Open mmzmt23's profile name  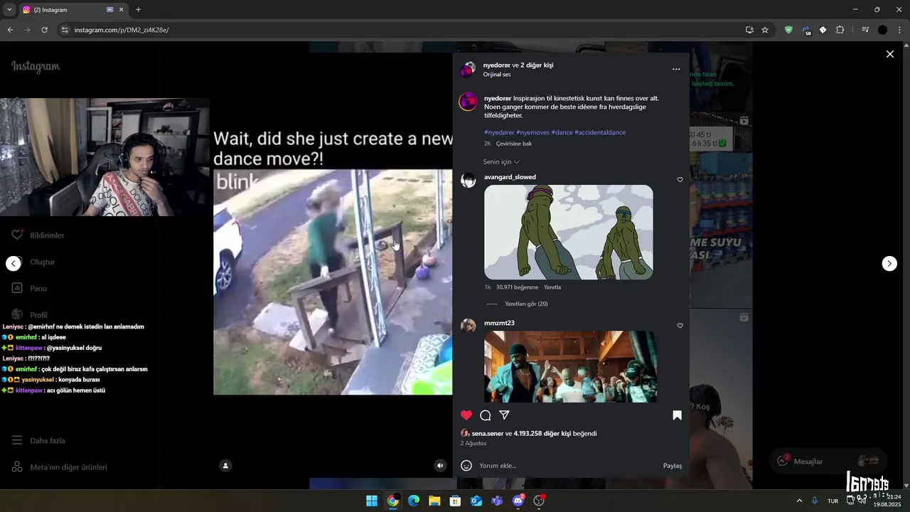499,323
